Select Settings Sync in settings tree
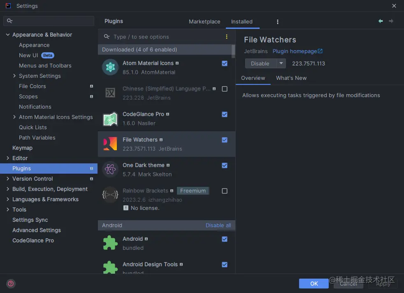404x293 pixels. click(30, 220)
